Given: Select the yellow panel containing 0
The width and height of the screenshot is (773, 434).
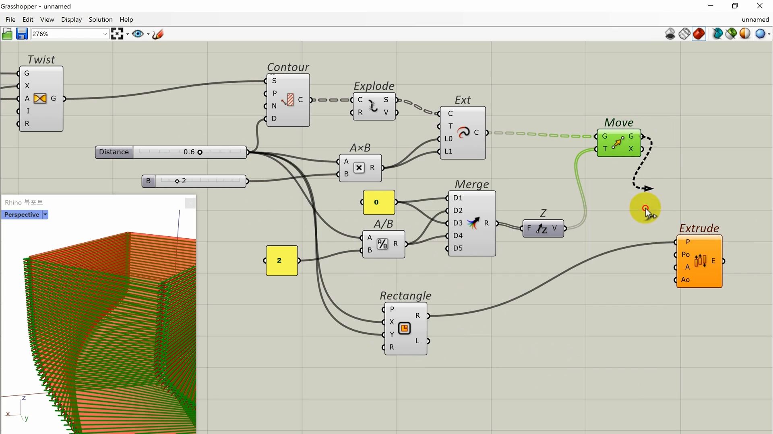Looking at the screenshot, I should point(378,202).
